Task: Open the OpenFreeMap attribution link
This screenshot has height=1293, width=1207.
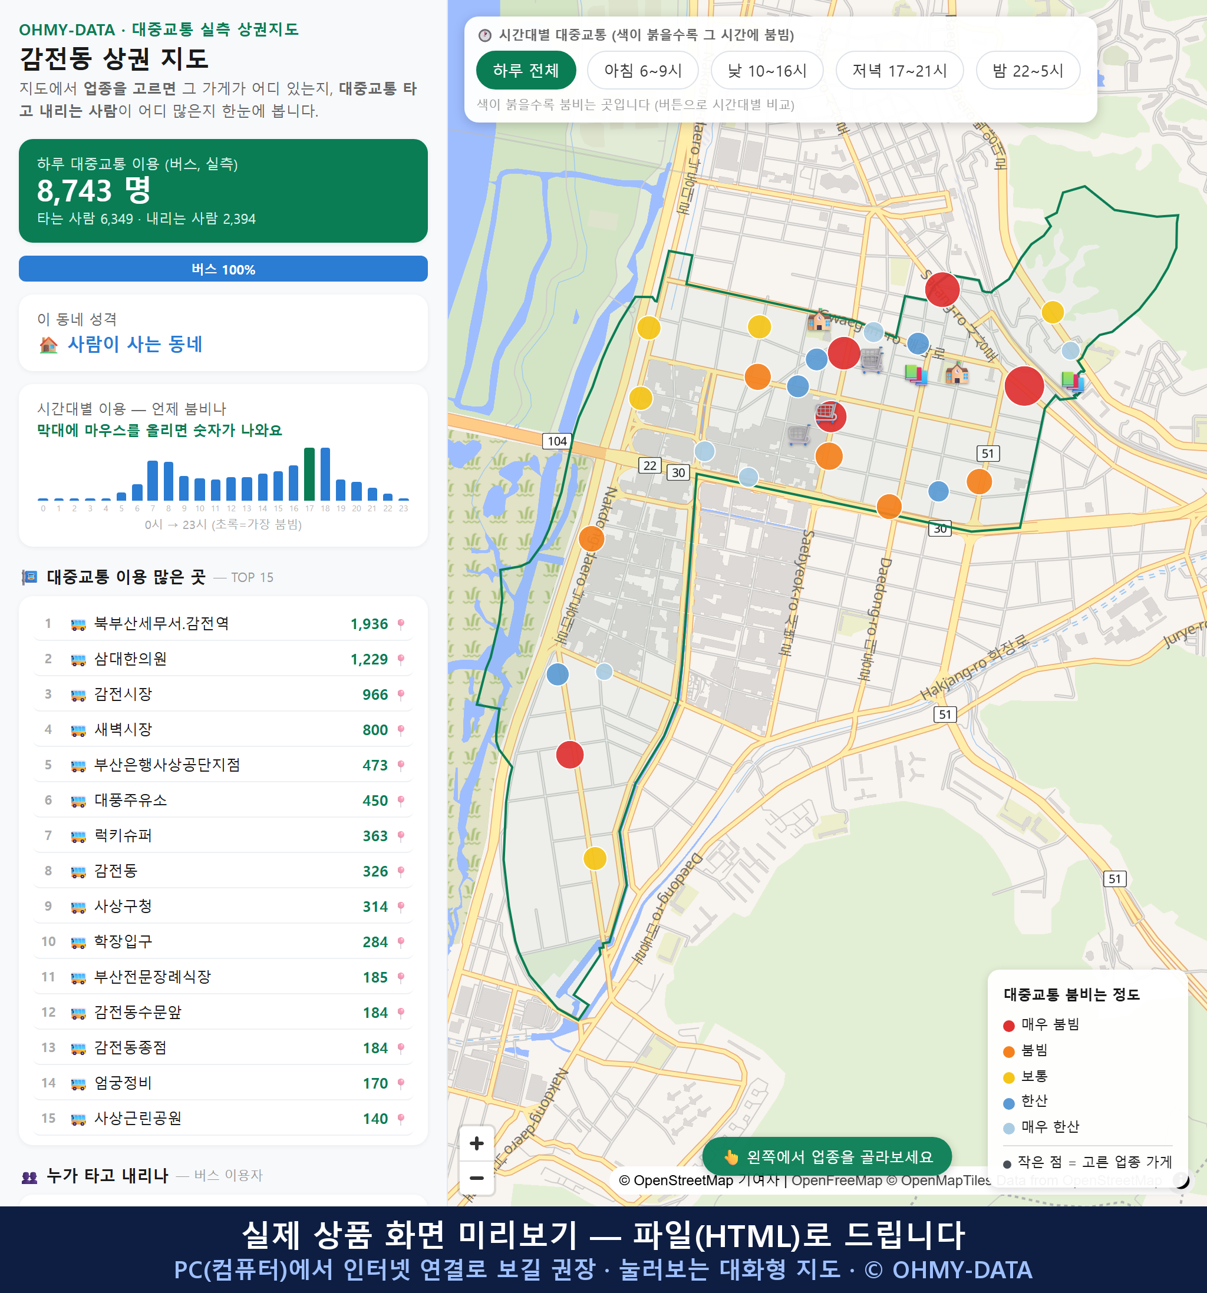Action: pyautogui.click(x=837, y=1180)
